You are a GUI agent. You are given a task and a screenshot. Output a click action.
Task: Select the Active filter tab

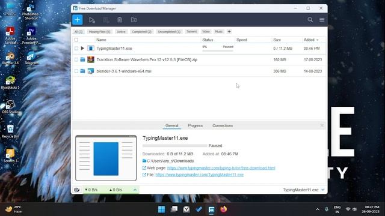click(x=121, y=32)
